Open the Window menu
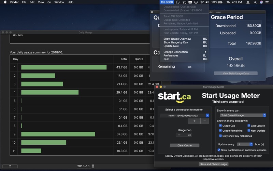273x171 pixels. coord(59,2)
